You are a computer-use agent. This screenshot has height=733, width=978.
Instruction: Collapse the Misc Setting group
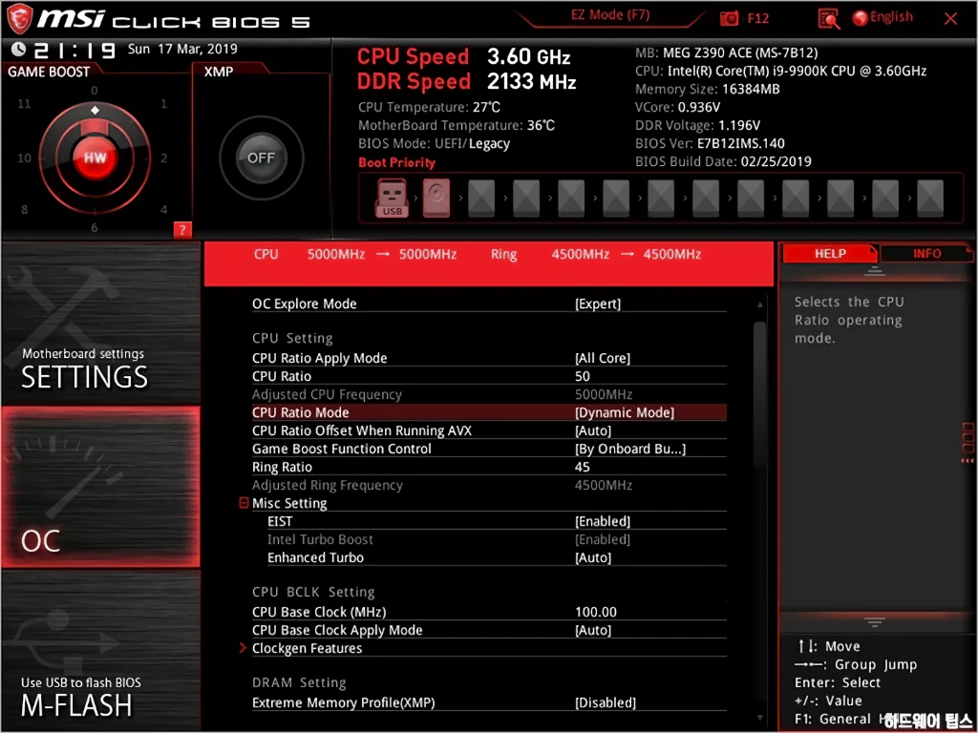pos(244,502)
